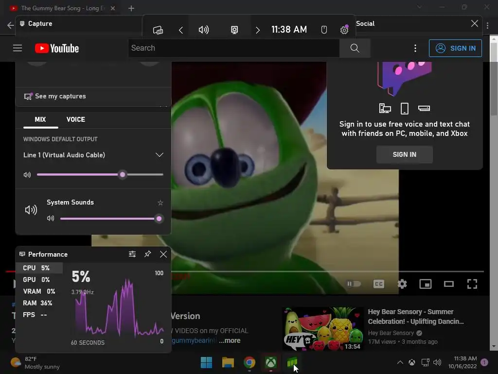The width and height of the screenshot is (498, 374).
Task: Toggle closed captions CC button
Action: (378, 284)
